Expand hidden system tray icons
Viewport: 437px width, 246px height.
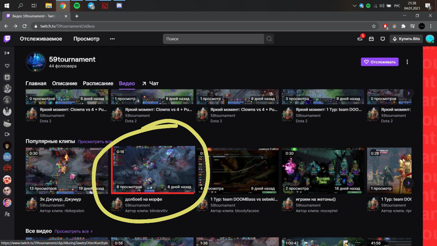click(x=355, y=5)
